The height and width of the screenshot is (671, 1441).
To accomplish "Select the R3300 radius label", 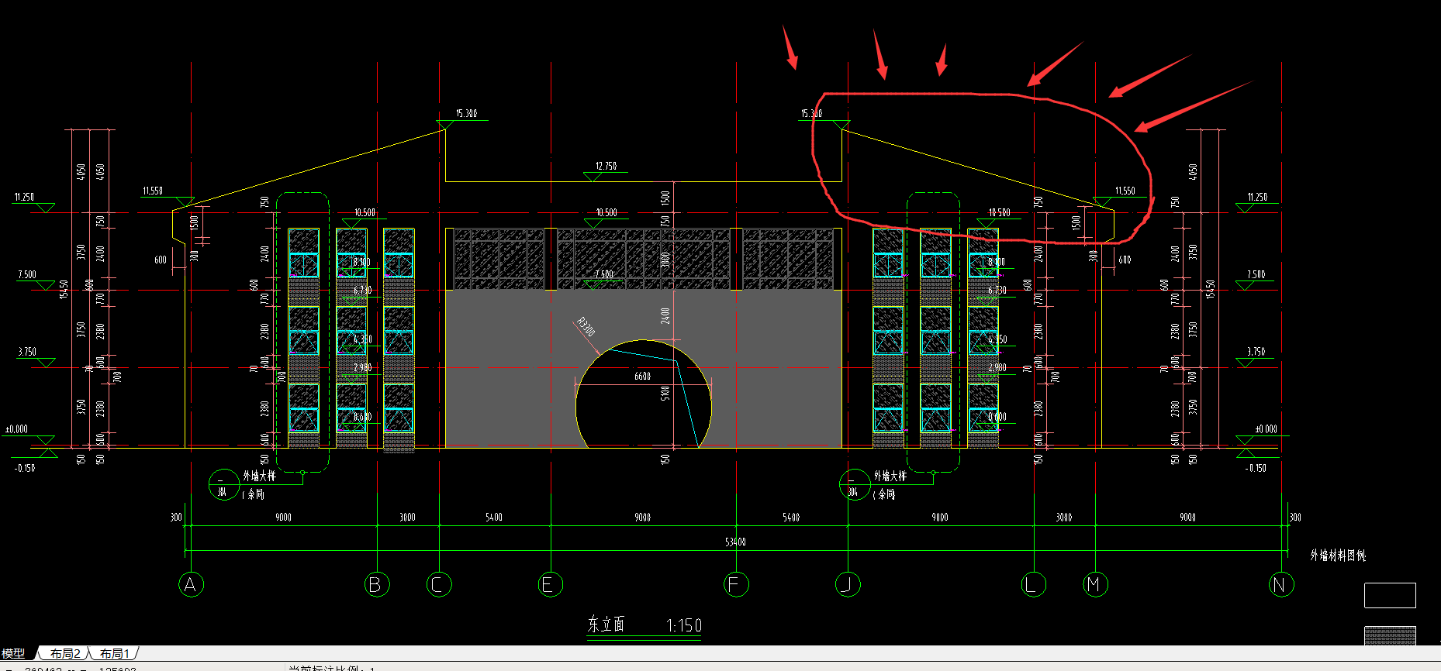I will (586, 327).
